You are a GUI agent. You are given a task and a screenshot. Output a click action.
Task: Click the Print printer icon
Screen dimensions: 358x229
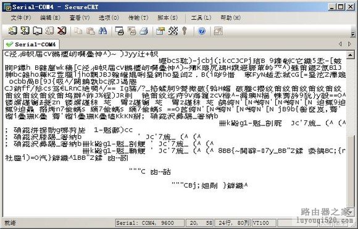144,31
